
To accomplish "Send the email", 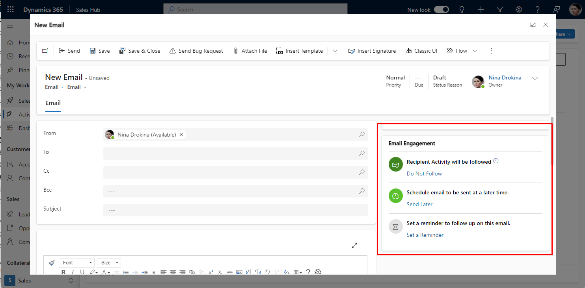I will click(x=69, y=51).
